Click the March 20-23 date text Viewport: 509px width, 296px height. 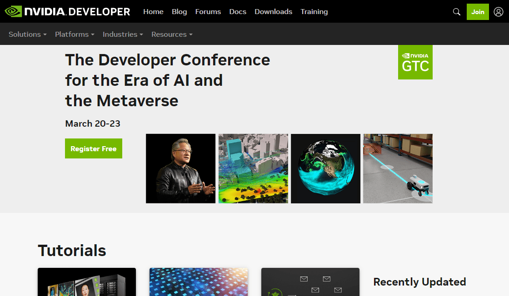coord(93,123)
